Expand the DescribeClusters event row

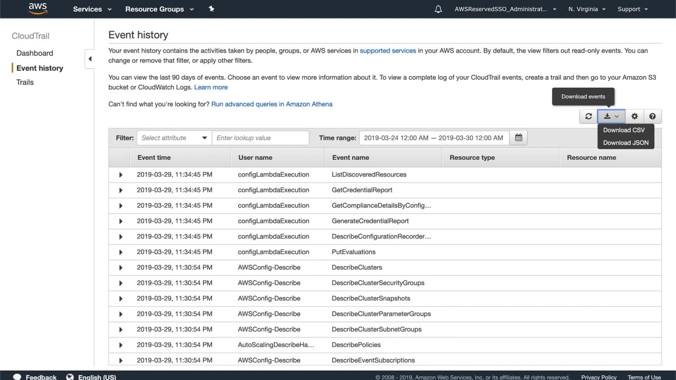point(120,268)
